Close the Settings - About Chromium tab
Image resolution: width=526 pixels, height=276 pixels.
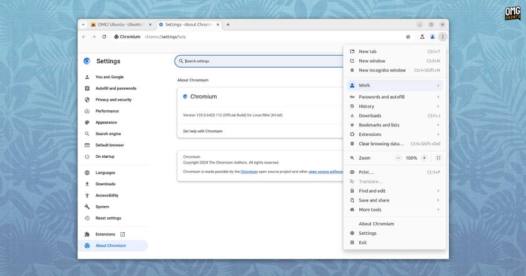point(218,24)
